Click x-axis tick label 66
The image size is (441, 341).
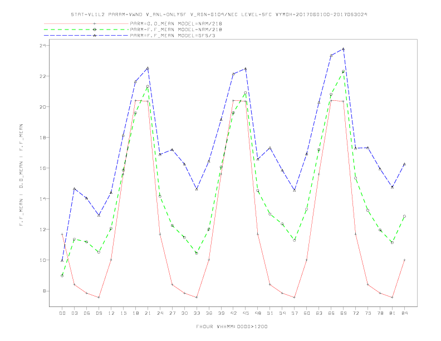331,313
